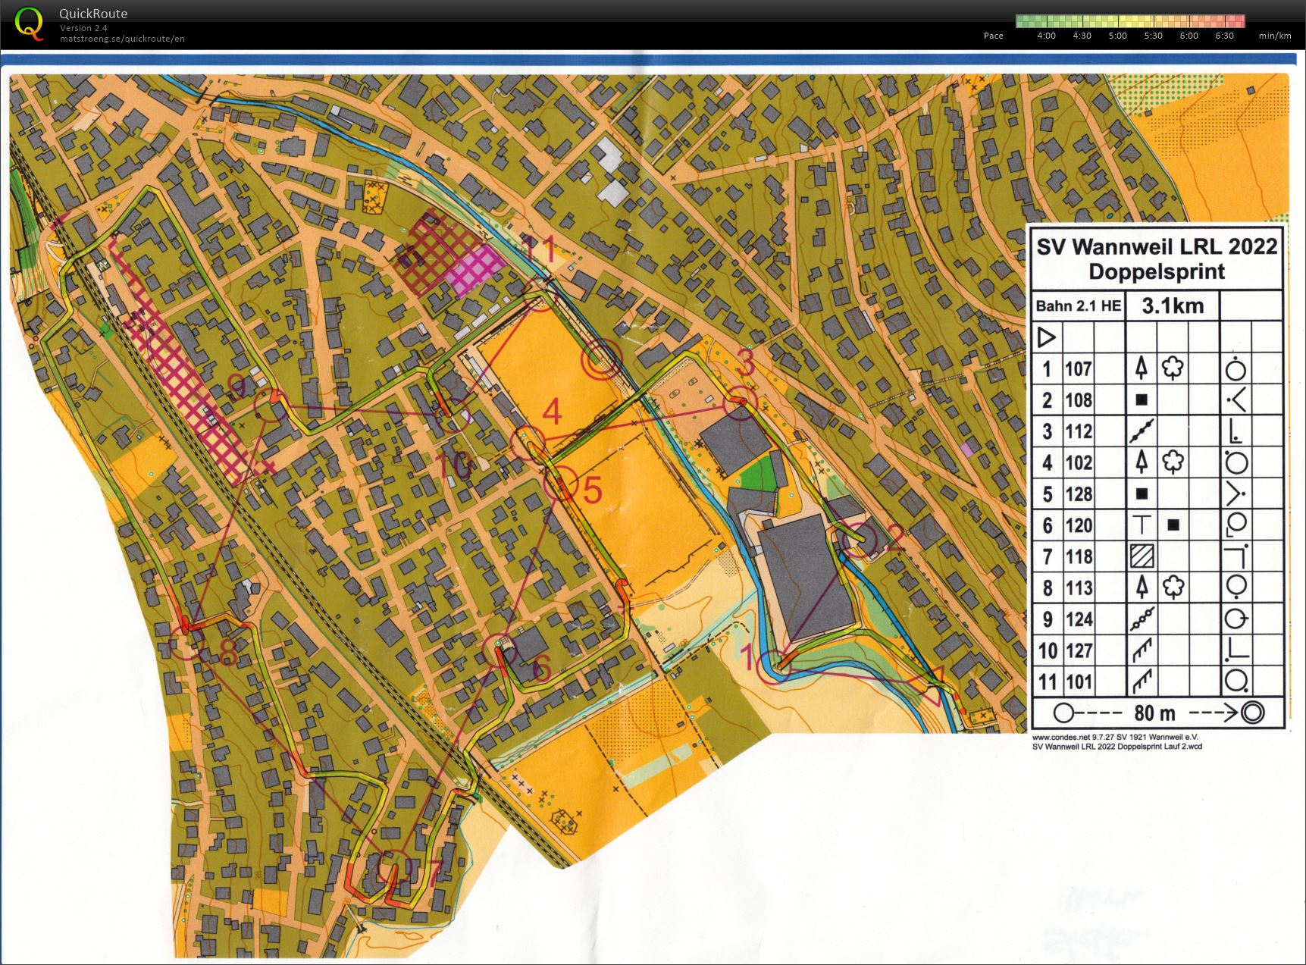Click the start triangle symbol in control table
This screenshot has height=965, width=1306.
pyautogui.click(x=1047, y=337)
